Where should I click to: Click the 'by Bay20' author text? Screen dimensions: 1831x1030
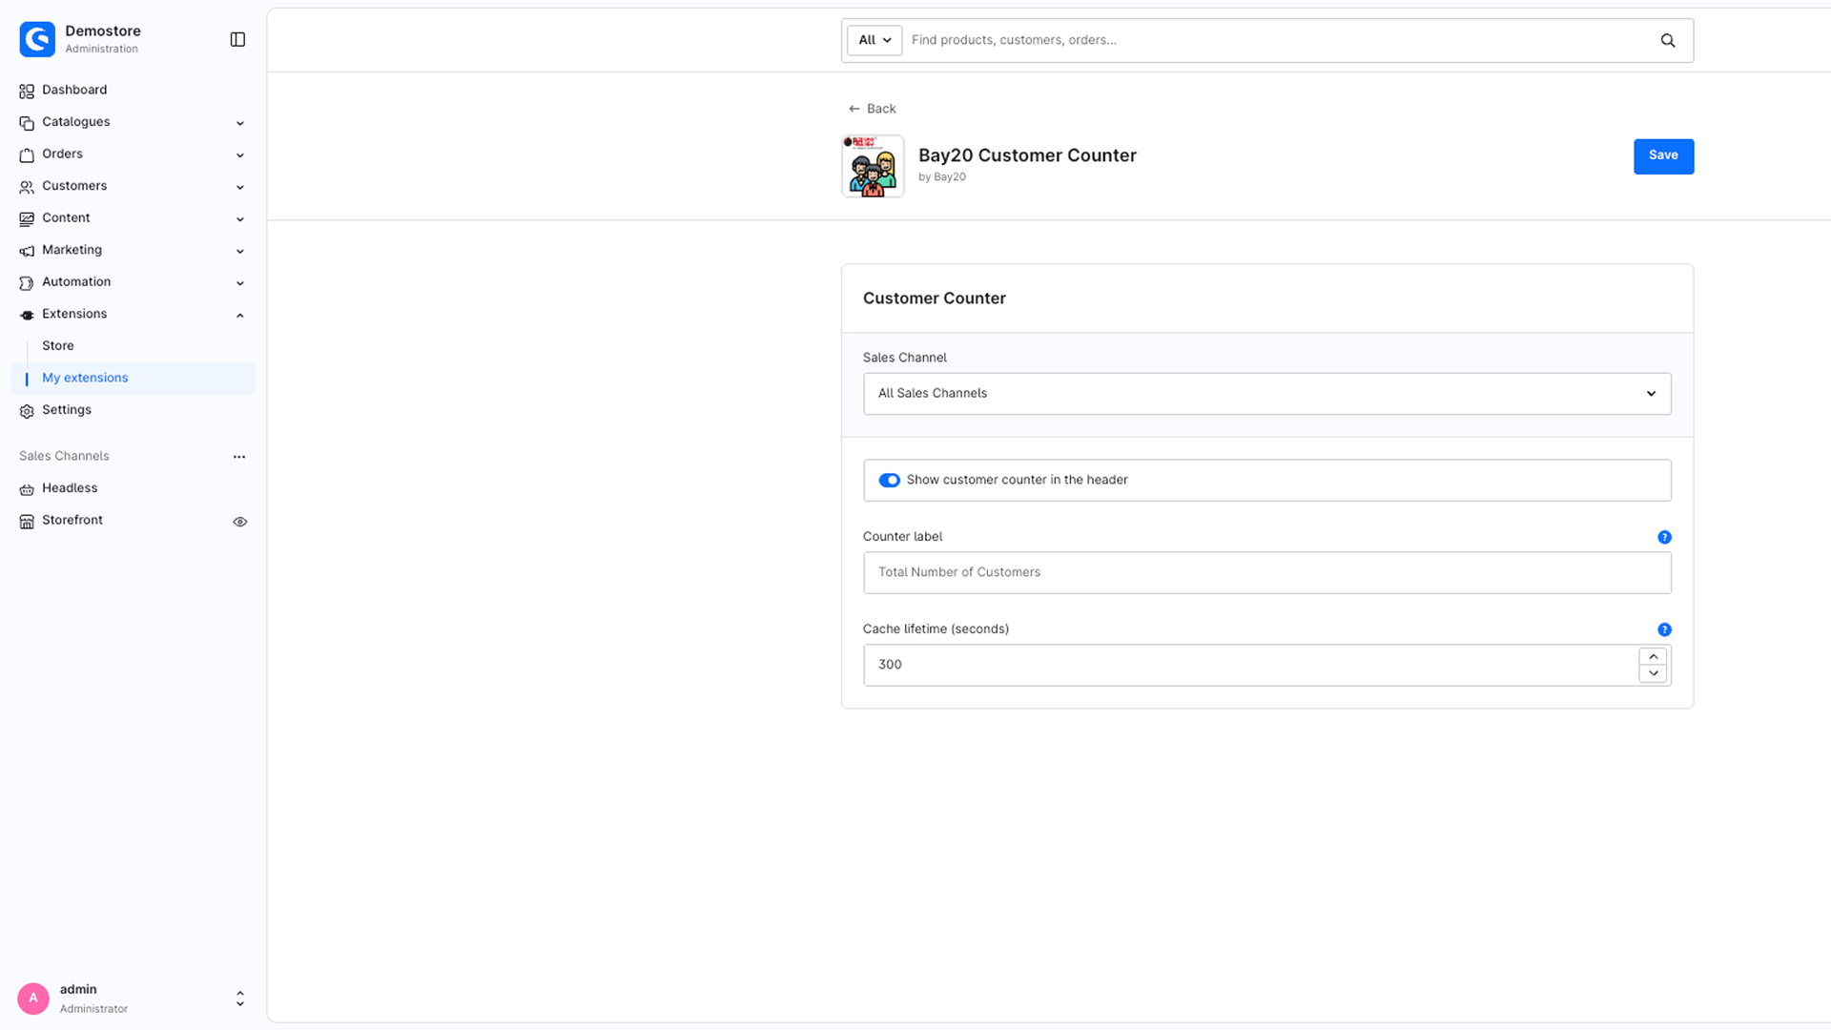point(942,177)
